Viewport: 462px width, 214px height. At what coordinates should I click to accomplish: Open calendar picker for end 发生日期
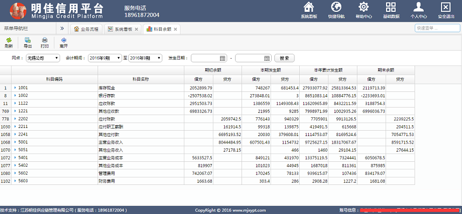[x=267, y=58]
